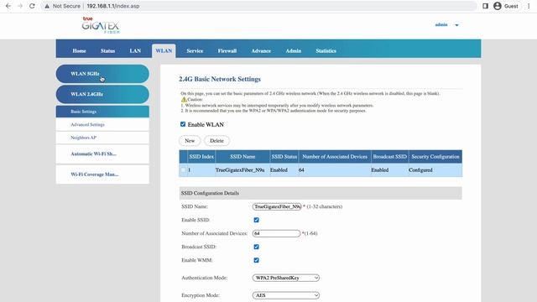Toggle the Enable SSID checkbox

pyautogui.click(x=256, y=220)
